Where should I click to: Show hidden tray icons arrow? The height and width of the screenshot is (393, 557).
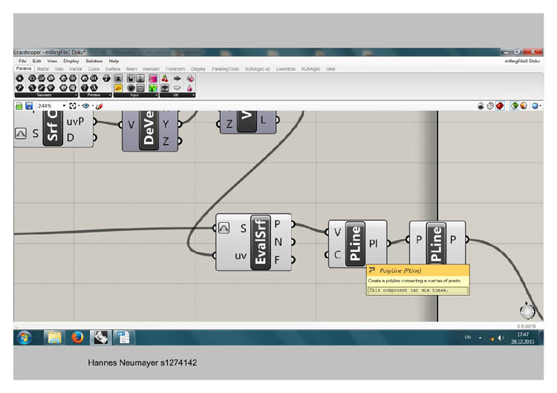480,337
